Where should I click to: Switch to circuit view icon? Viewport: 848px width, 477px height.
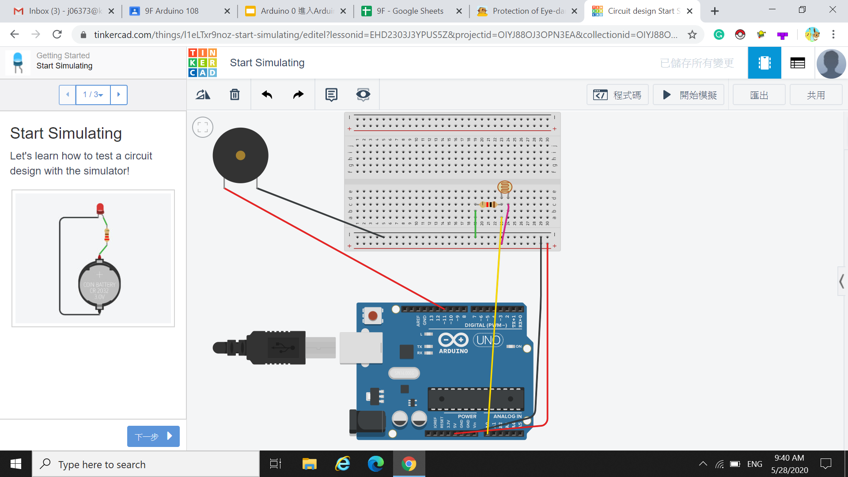765,63
